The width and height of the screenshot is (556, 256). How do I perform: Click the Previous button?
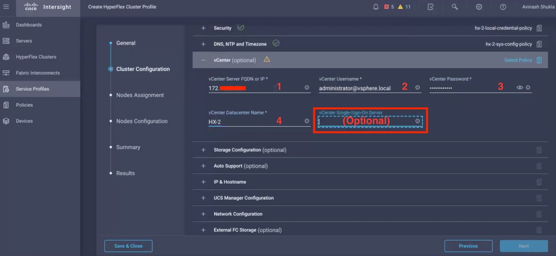468,246
